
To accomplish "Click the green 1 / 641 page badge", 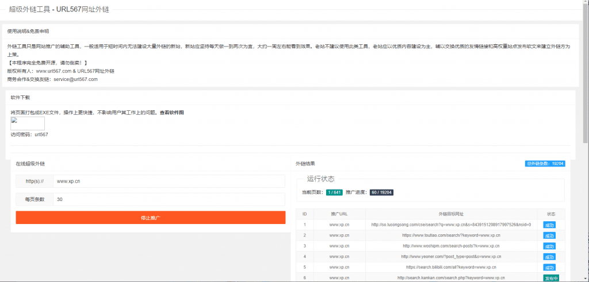I will point(334,192).
